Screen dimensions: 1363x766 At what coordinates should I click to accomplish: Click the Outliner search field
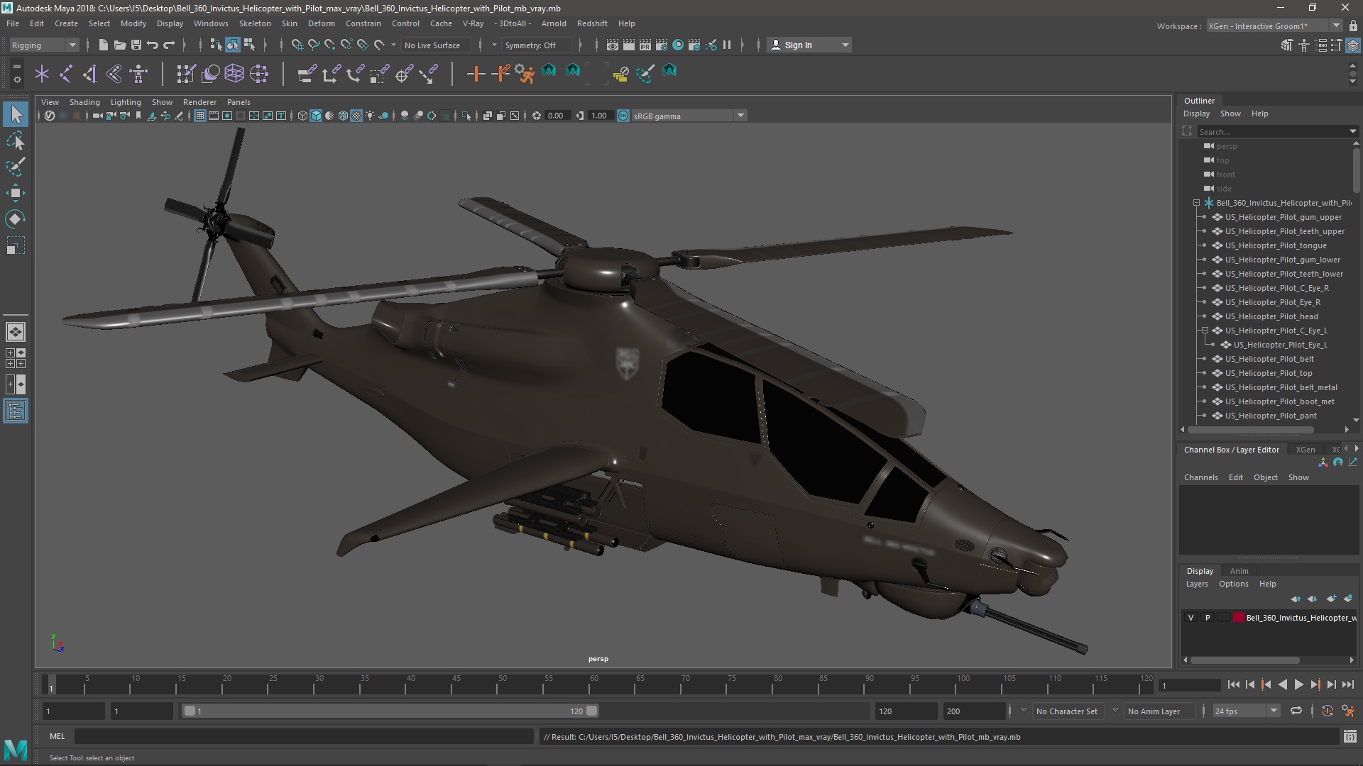1276,131
